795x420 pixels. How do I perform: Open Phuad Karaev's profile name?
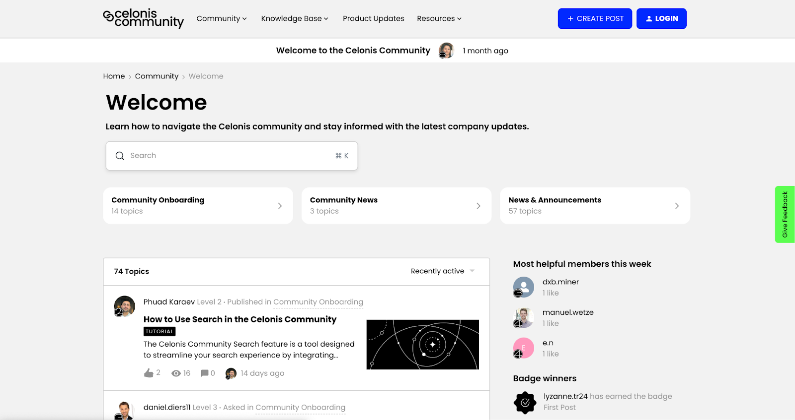[169, 302]
